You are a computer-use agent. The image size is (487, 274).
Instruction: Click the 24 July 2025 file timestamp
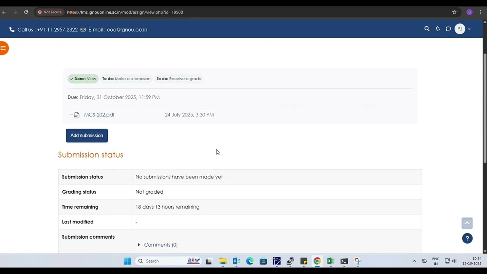(189, 115)
